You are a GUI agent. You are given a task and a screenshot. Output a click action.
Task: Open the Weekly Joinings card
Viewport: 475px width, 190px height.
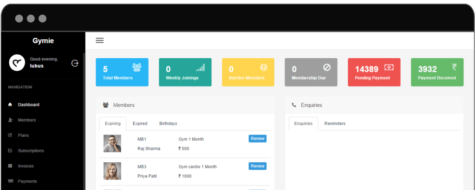click(x=185, y=73)
